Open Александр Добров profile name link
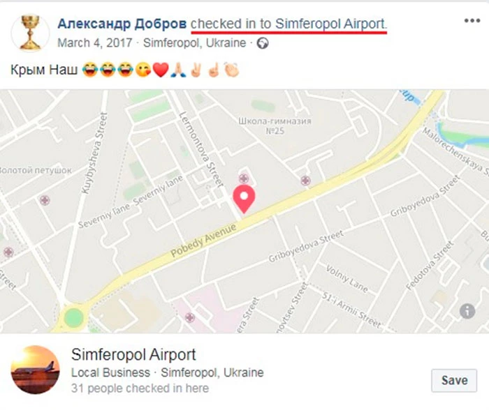 tap(122, 24)
